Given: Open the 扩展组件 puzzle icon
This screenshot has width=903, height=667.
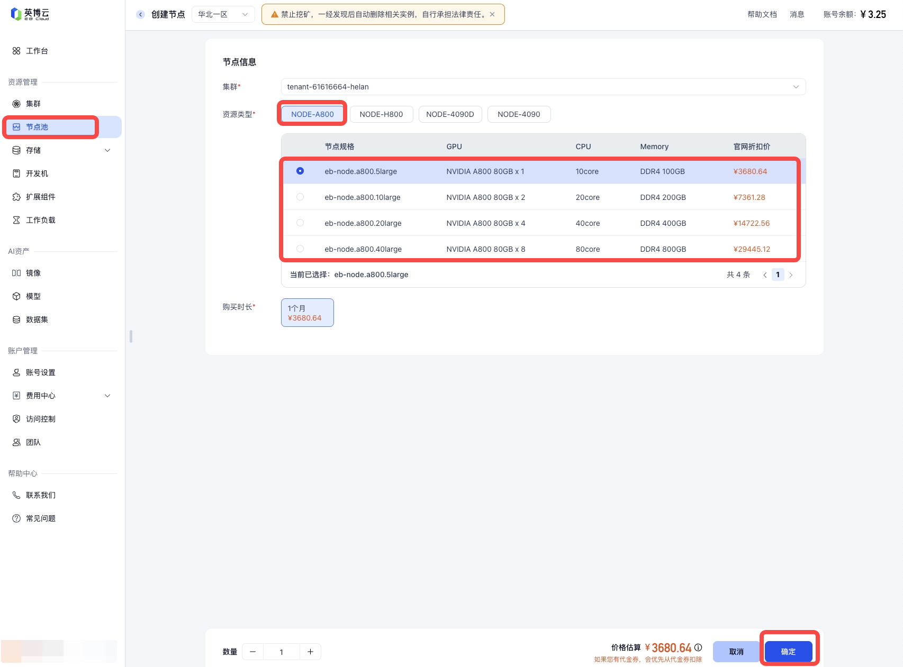Looking at the screenshot, I should [16, 197].
